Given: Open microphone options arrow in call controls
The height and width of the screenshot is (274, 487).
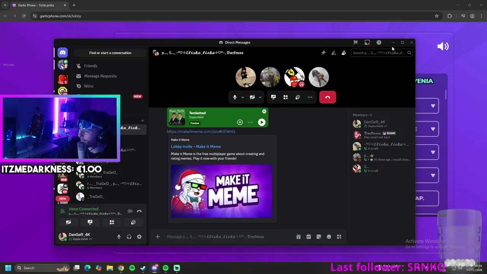Looking at the screenshot, I should pyautogui.click(x=242, y=97).
